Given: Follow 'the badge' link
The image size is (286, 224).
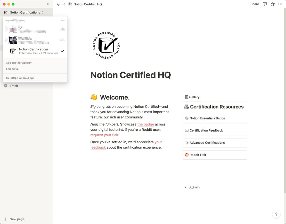Looking at the screenshot, I should 146,124.
